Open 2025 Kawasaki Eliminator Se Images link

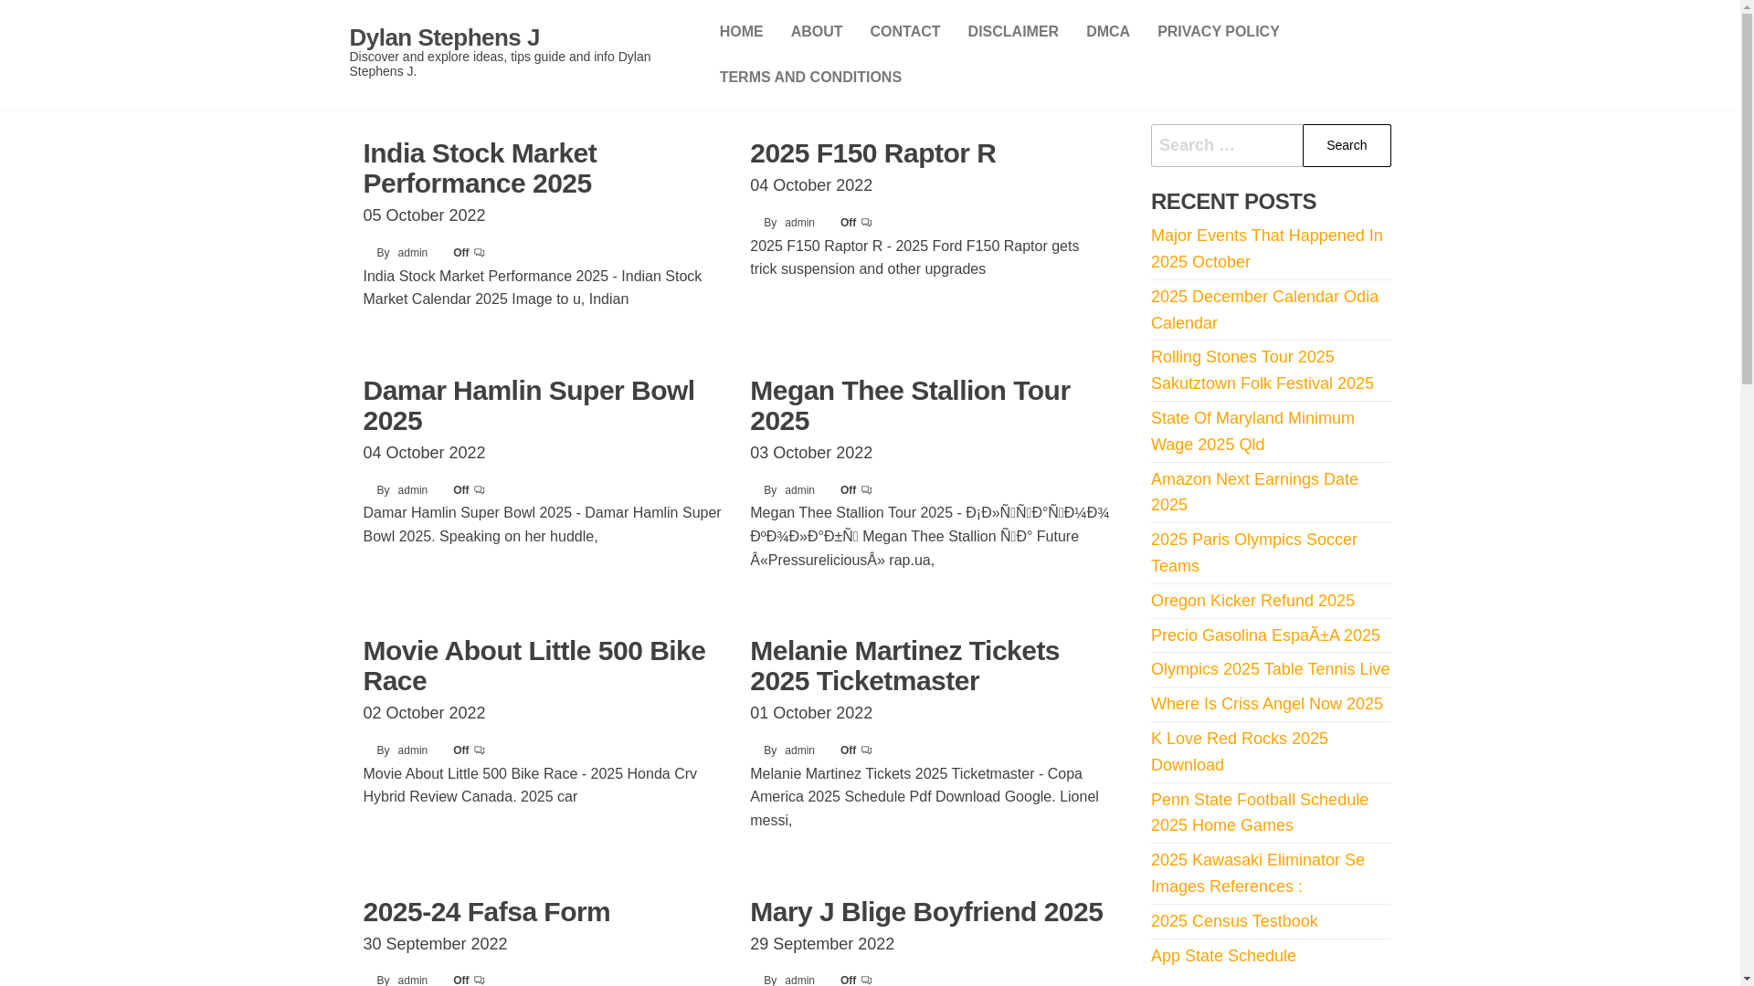tap(1257, 873)
